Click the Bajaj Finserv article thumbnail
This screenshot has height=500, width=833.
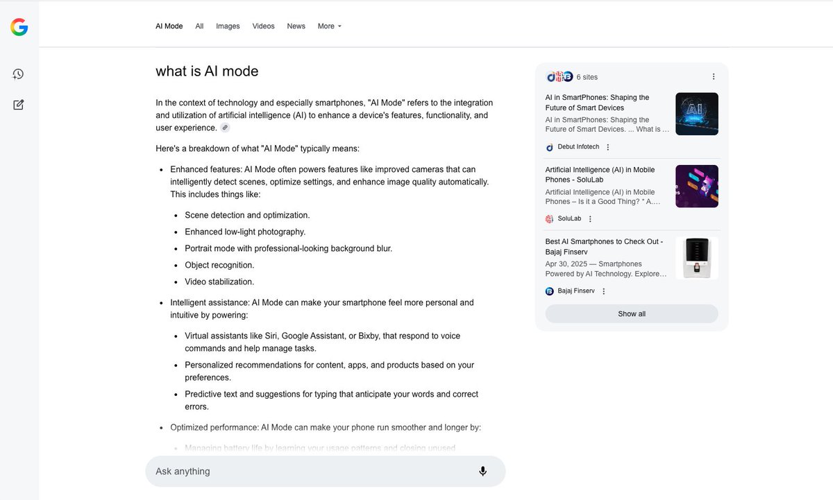[697, 258]
